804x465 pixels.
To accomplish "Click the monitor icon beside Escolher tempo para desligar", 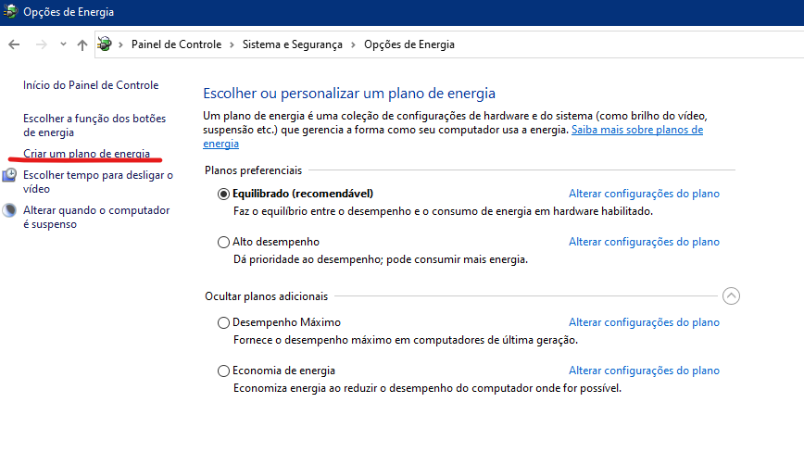I will [9, 175].
